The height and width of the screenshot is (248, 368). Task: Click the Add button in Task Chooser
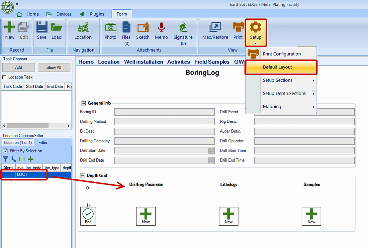pyautogui.click(x=18, y=68)
